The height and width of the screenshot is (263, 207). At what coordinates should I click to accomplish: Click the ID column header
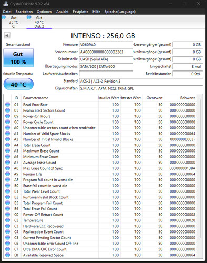pos(16,98)
